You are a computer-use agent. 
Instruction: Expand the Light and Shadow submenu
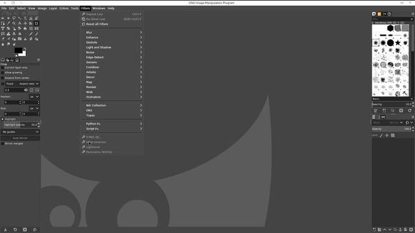pyautogui.click(x=112, y=47)
